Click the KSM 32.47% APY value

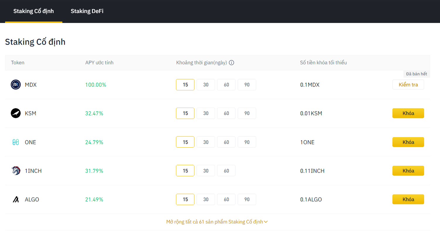[94, 113]
